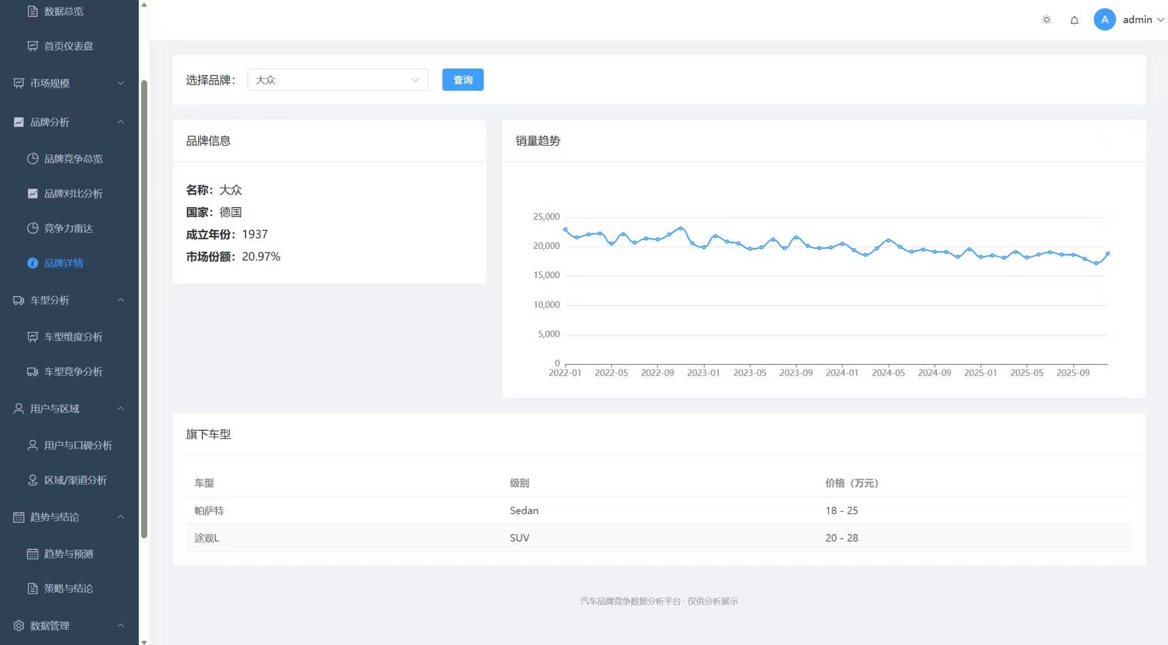The width and height of the screenshot is (1168, 645).
Task: Open 策略与结论 page
Action: (x=69, y=589)
